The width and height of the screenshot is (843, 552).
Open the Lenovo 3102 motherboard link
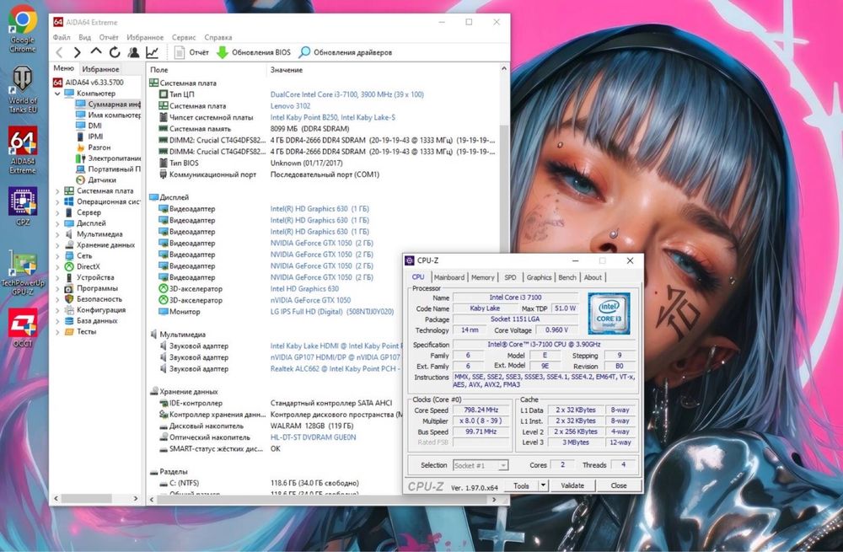pos(290,106)
